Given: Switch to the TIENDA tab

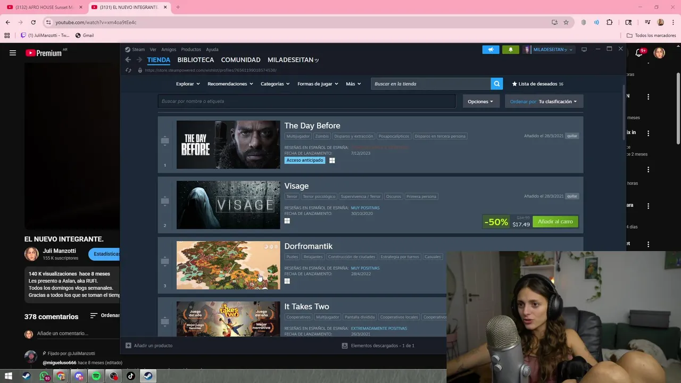Looking at the screenshot, I should (159, 60).
